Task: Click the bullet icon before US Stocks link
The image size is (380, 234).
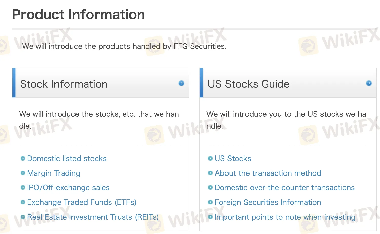Action: tap(210, 158)
